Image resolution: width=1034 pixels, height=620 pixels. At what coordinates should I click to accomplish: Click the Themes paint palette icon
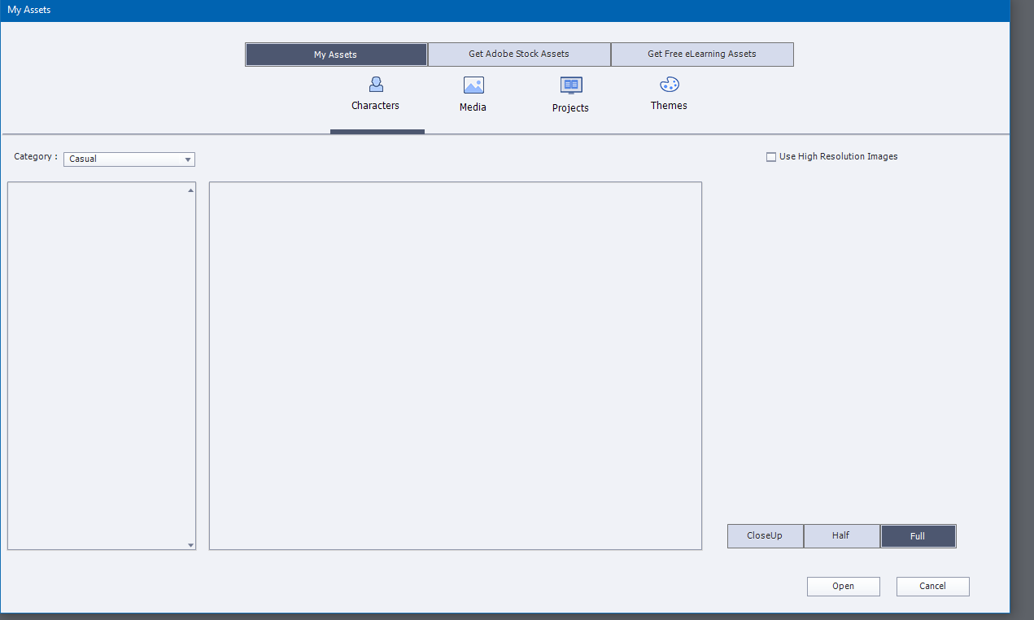point(669,85)
